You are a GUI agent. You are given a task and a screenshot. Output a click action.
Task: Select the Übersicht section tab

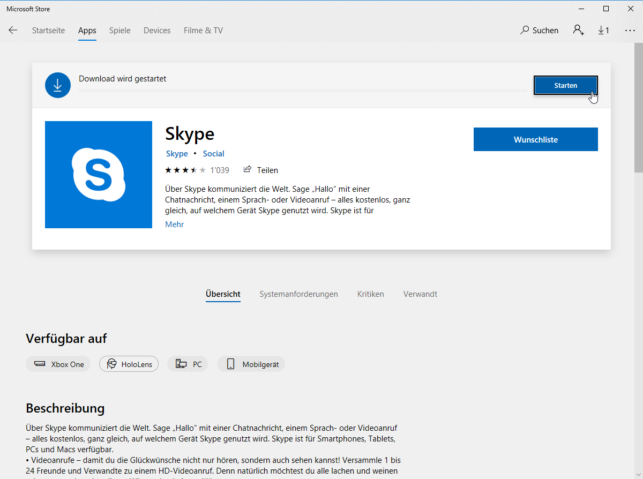pos(223,294)
